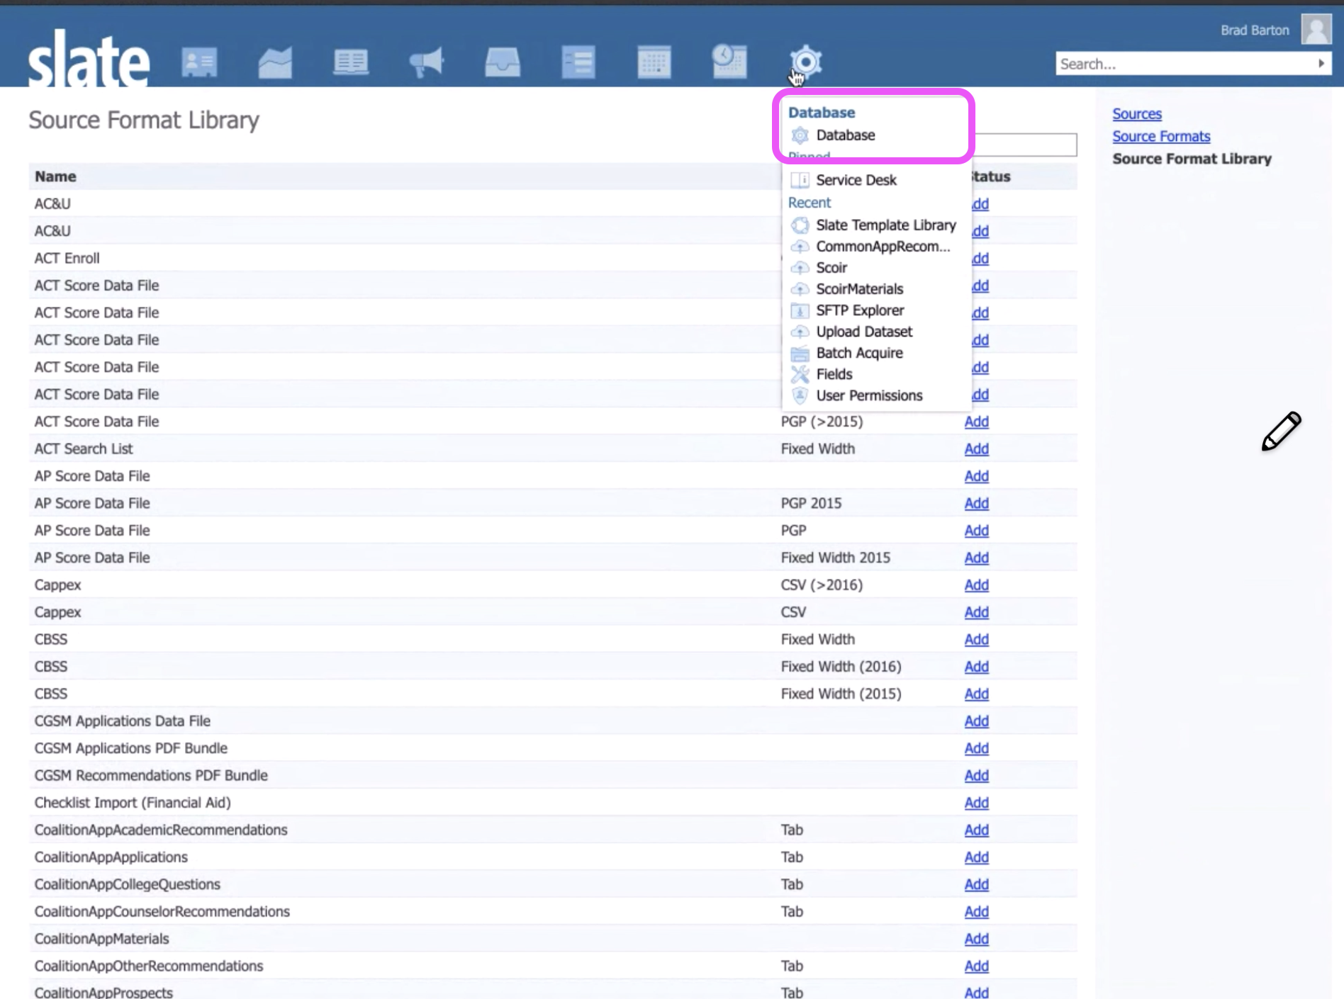
Task: Click the Database gear icon in navbar
Action: point(806,62)
